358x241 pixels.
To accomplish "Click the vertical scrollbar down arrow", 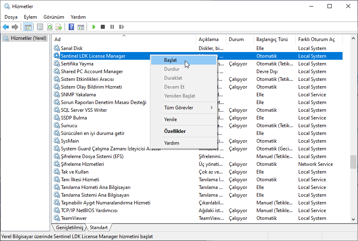I will [x=354, y=219].
